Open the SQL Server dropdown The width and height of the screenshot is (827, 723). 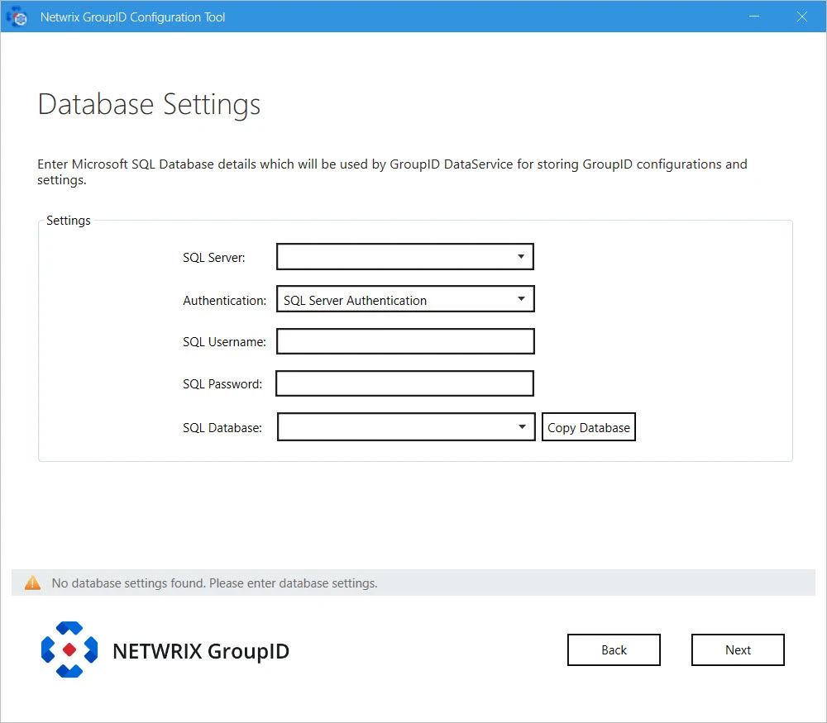coord(405,257)
